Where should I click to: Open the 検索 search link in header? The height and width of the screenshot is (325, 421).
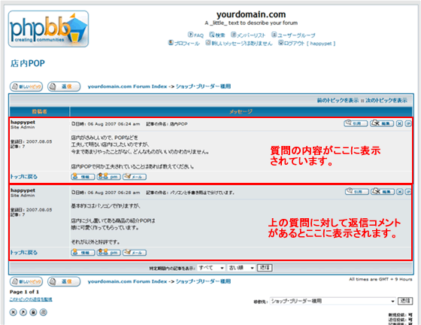pyautogui.click(x=217, y=35)
